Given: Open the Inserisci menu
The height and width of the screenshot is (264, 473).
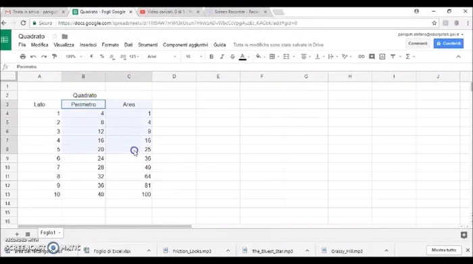Looking at the screenshot, I should tap(88, 45).
